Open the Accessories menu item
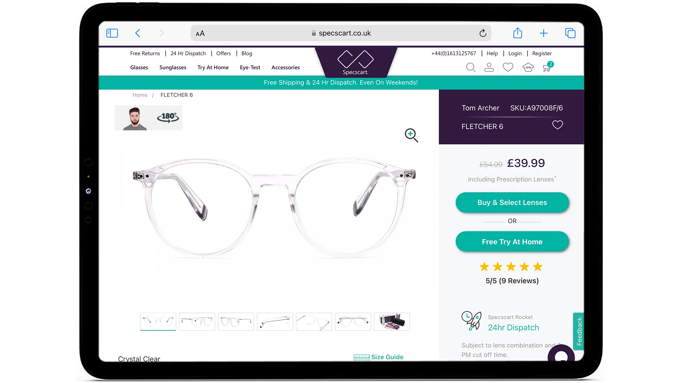 pos(286,67)
